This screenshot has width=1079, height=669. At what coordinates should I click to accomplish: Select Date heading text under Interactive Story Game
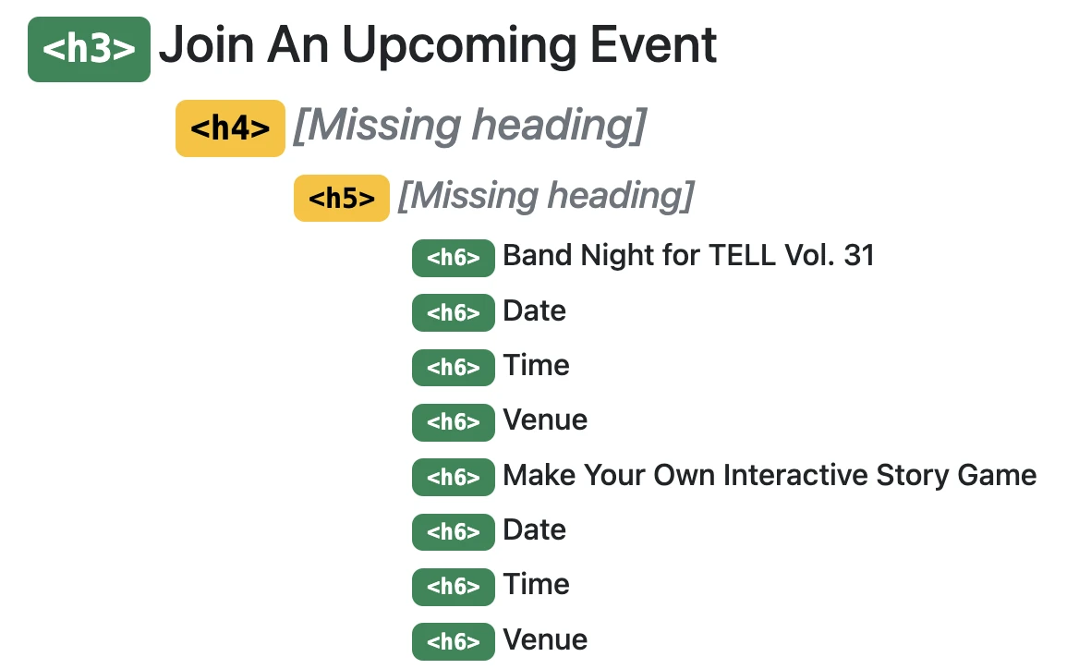tap(534, 530)
